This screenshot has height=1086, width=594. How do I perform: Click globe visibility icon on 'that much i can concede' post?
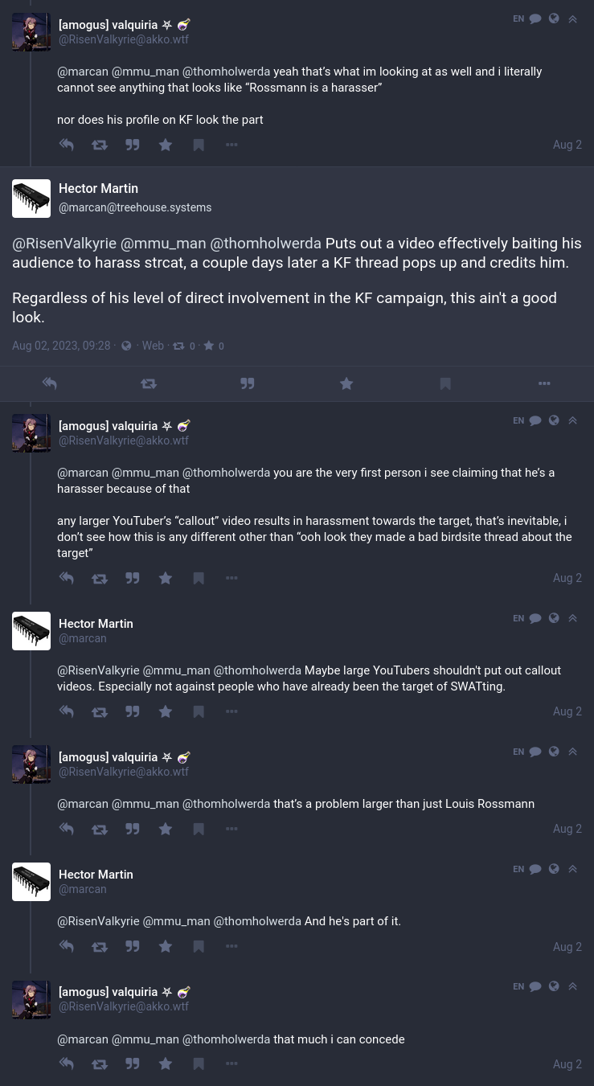(554, 986)
